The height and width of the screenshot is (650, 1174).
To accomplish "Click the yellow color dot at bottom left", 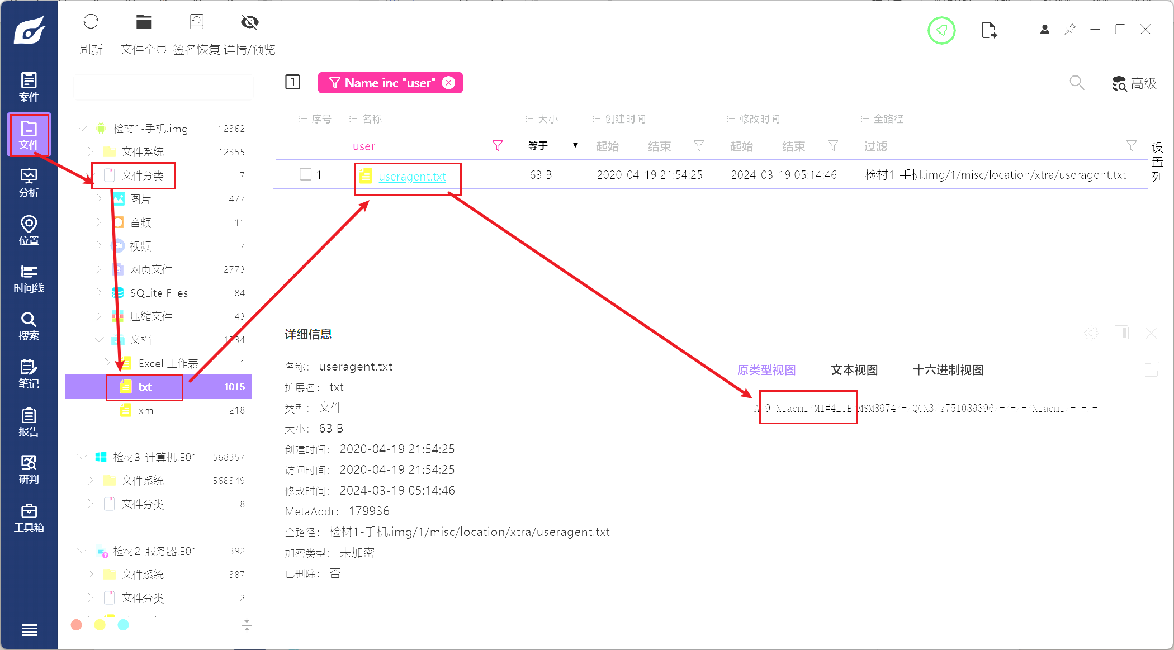I will point(100,625).
